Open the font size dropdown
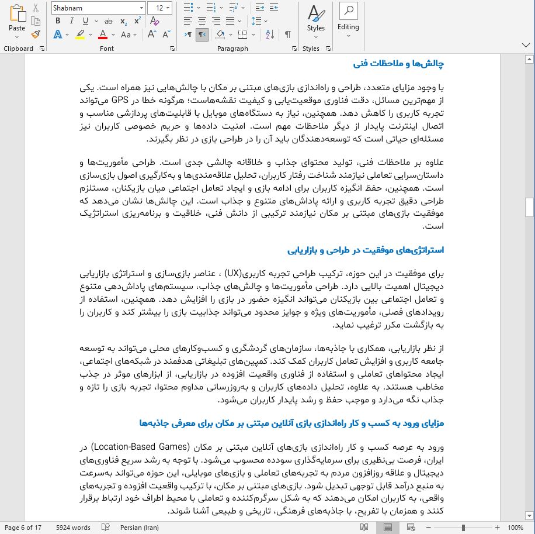Viewport: 535px width, 534px height. [x=168, y=8]
